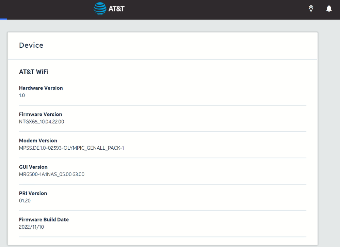Open the location pin icon

coord(311,9)
